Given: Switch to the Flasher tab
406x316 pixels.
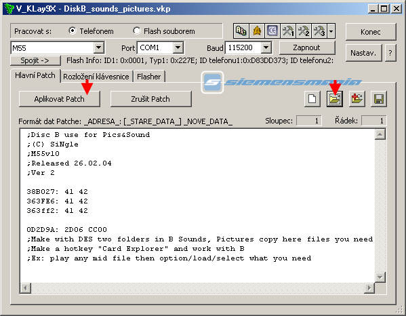Looking at the screenshot, I should pyautogui.click(x=149, y=77).
